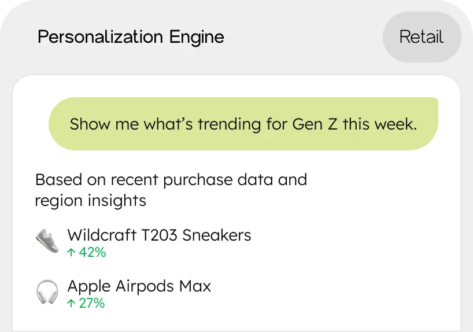Viewport: 473px width, 332px height.
Task: Open the Wildcraft T203 Sneakers item
Action: (159, 235)
